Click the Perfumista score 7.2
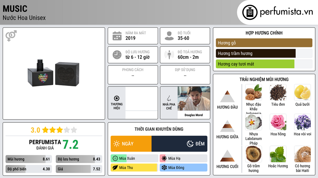 pyautogui.click(x=70, y=145)
